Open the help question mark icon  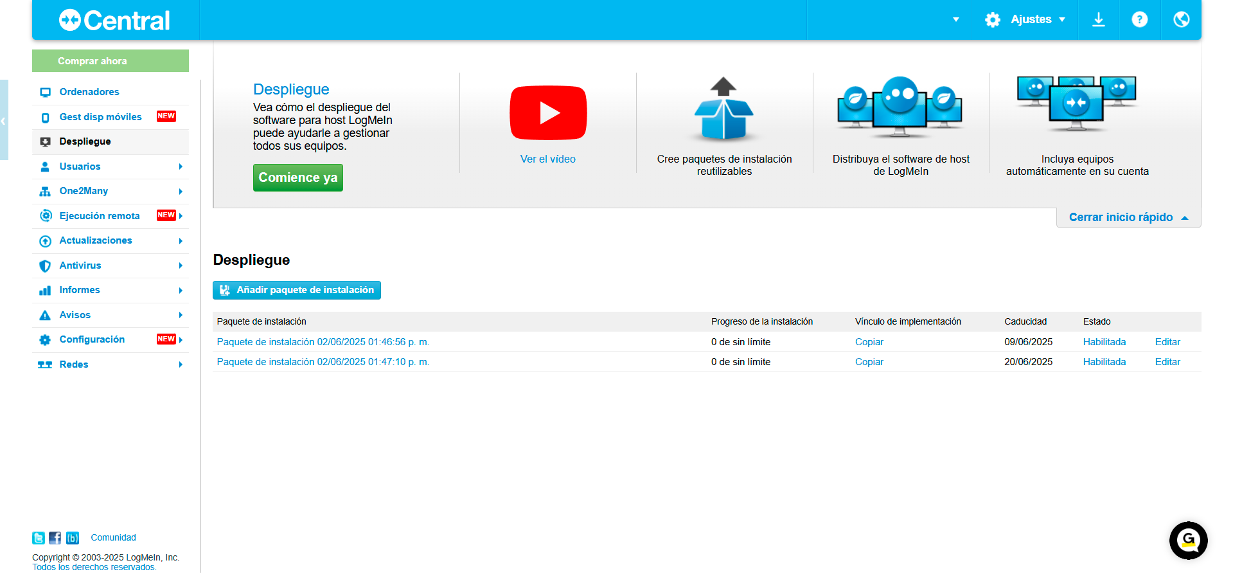click(x=1139, y=20)
